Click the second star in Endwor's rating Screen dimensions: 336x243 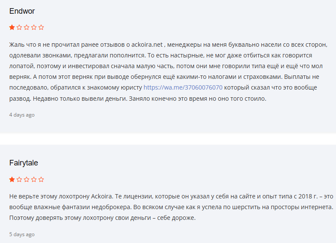pyautogui.click(x=19, y=27)
